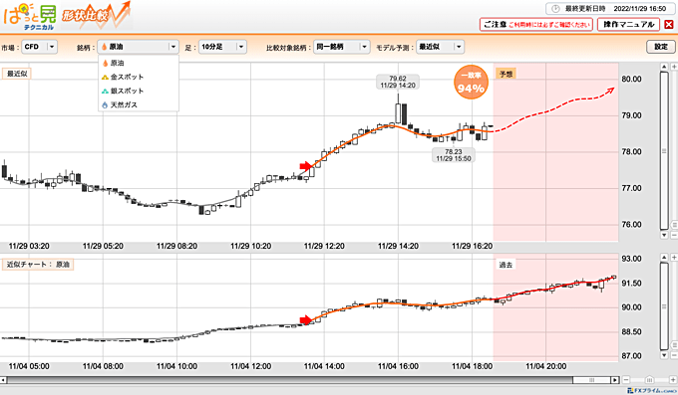Open the 市場 CFD dropdown
The image size is (678, 395).
point(39,47)
